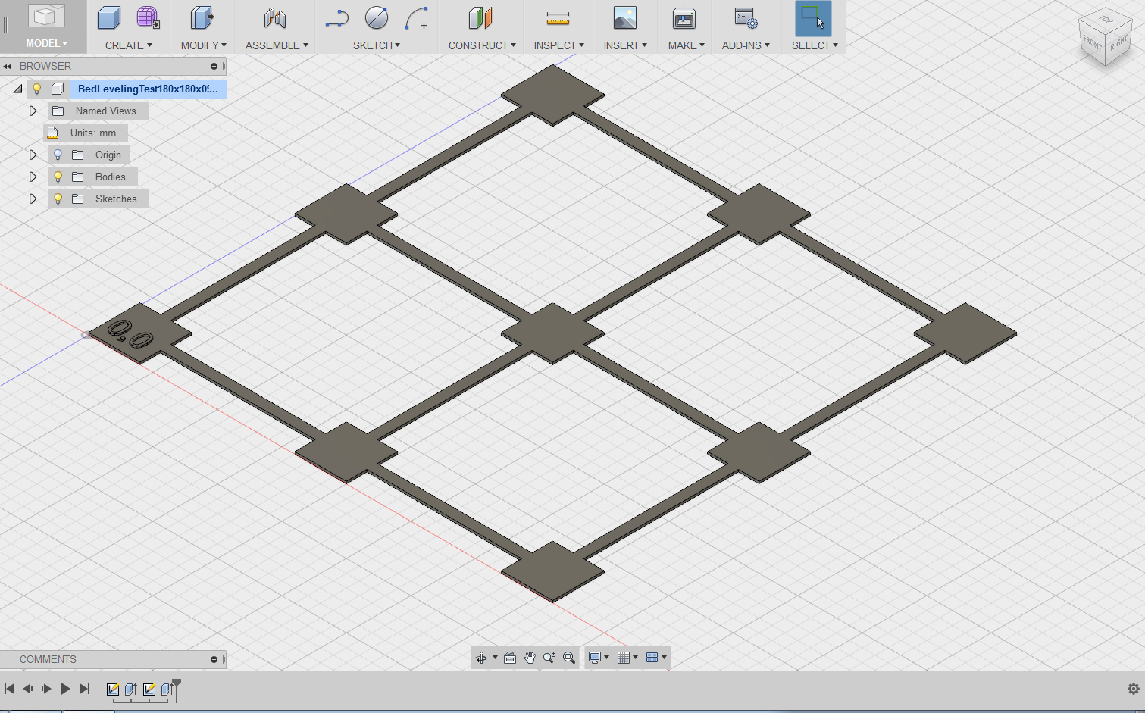Toggle the Sketches folder visibility bulb
Screen dimensions: 1145x713
[x=58, y=199]
